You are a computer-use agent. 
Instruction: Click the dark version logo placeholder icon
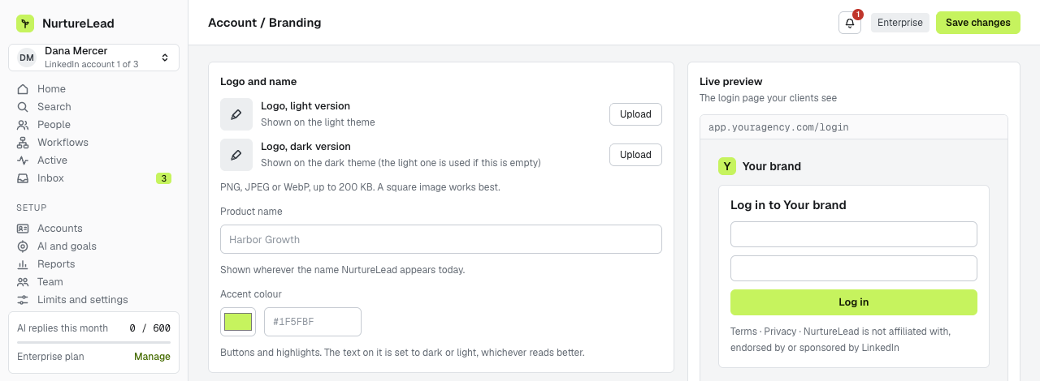pyautogui.click(x=236, y=155)
